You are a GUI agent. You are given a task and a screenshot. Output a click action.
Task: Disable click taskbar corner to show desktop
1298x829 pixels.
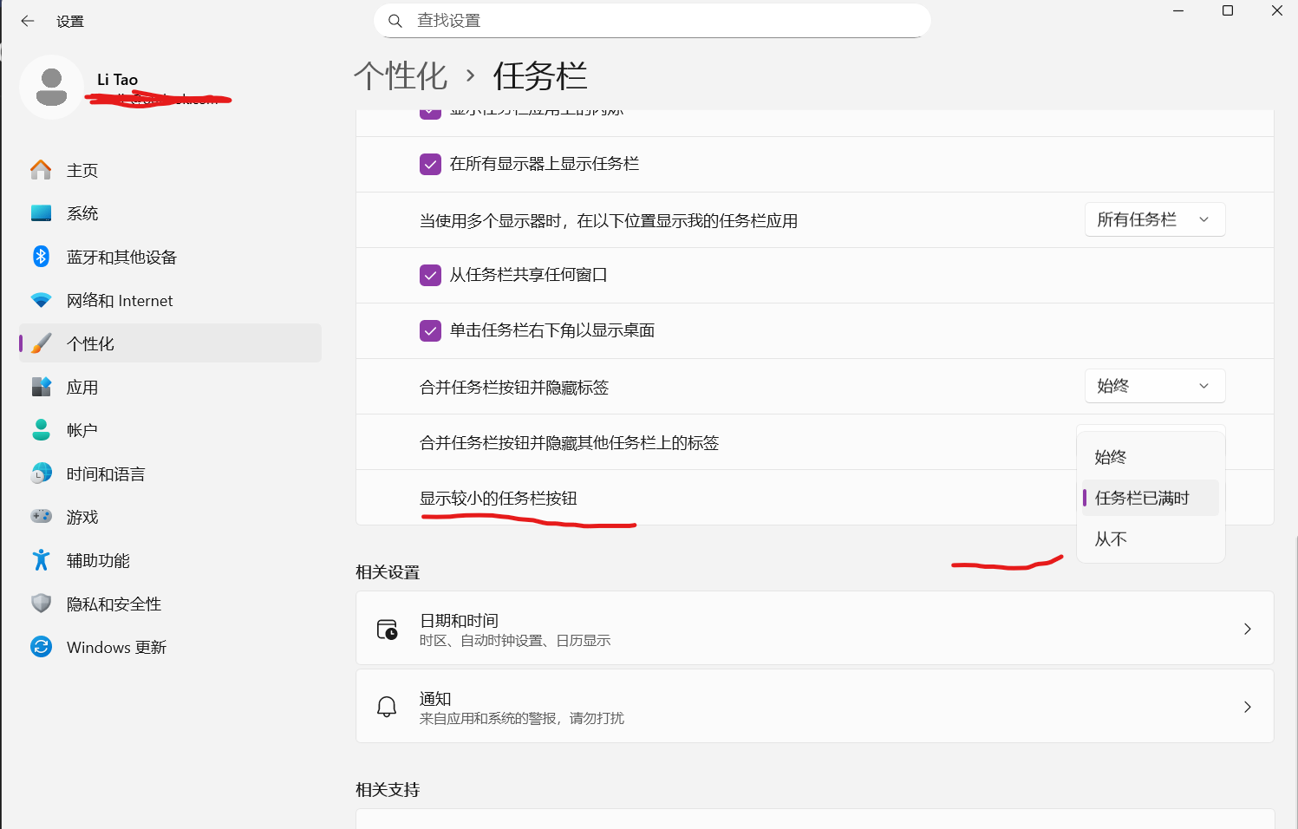point(430,330)
